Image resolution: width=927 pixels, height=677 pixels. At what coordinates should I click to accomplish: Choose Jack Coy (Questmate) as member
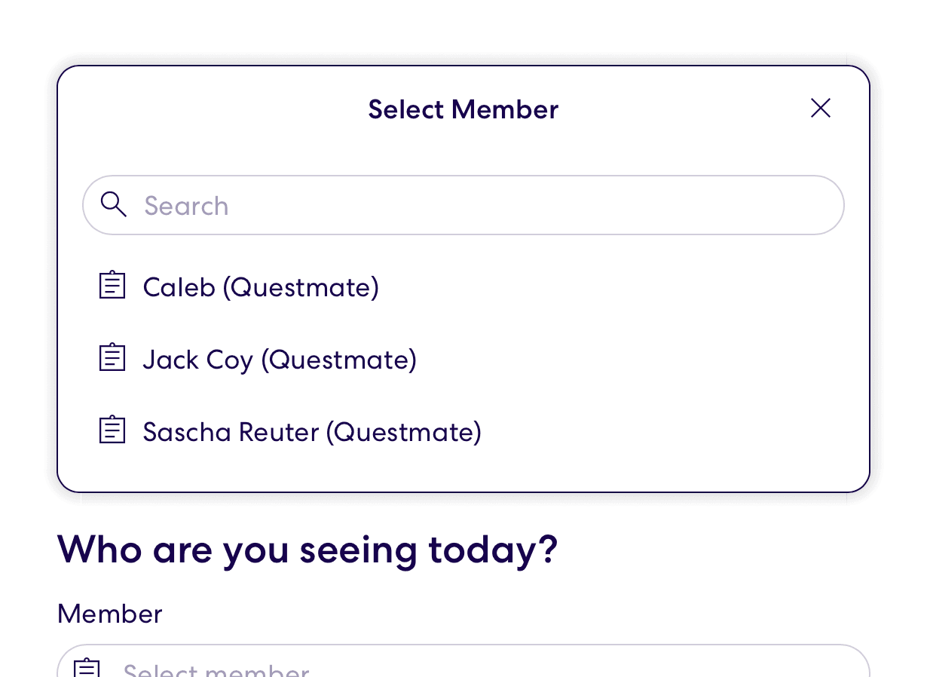tap(279, 360)
